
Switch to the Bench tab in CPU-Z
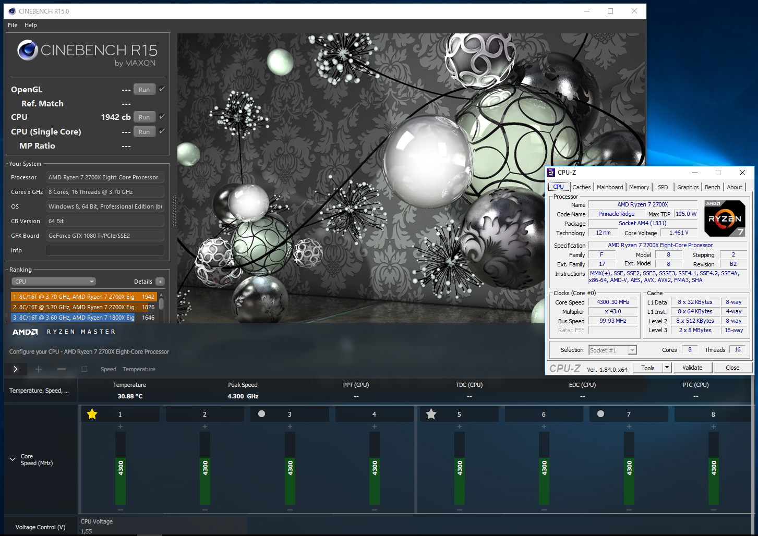713,187
